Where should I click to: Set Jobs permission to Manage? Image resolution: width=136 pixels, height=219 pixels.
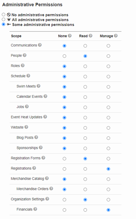pyautogui.click(x=108, y=107)
